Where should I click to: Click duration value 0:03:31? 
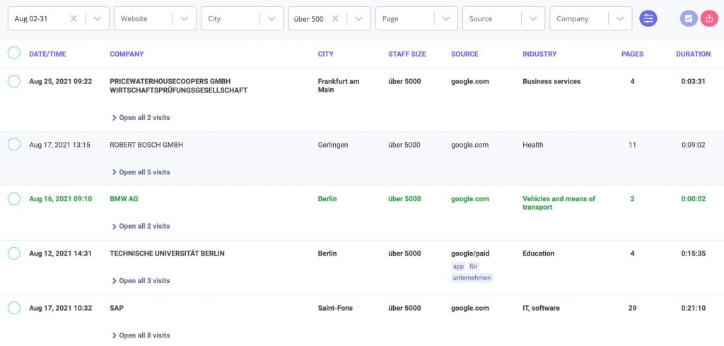click(694, 81)
